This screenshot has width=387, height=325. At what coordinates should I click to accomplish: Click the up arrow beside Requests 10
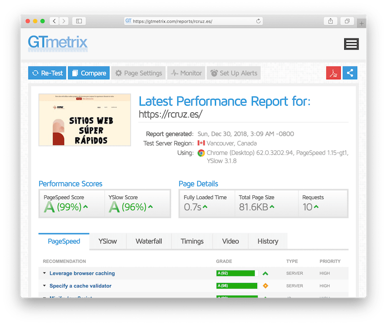click(316, 207)
